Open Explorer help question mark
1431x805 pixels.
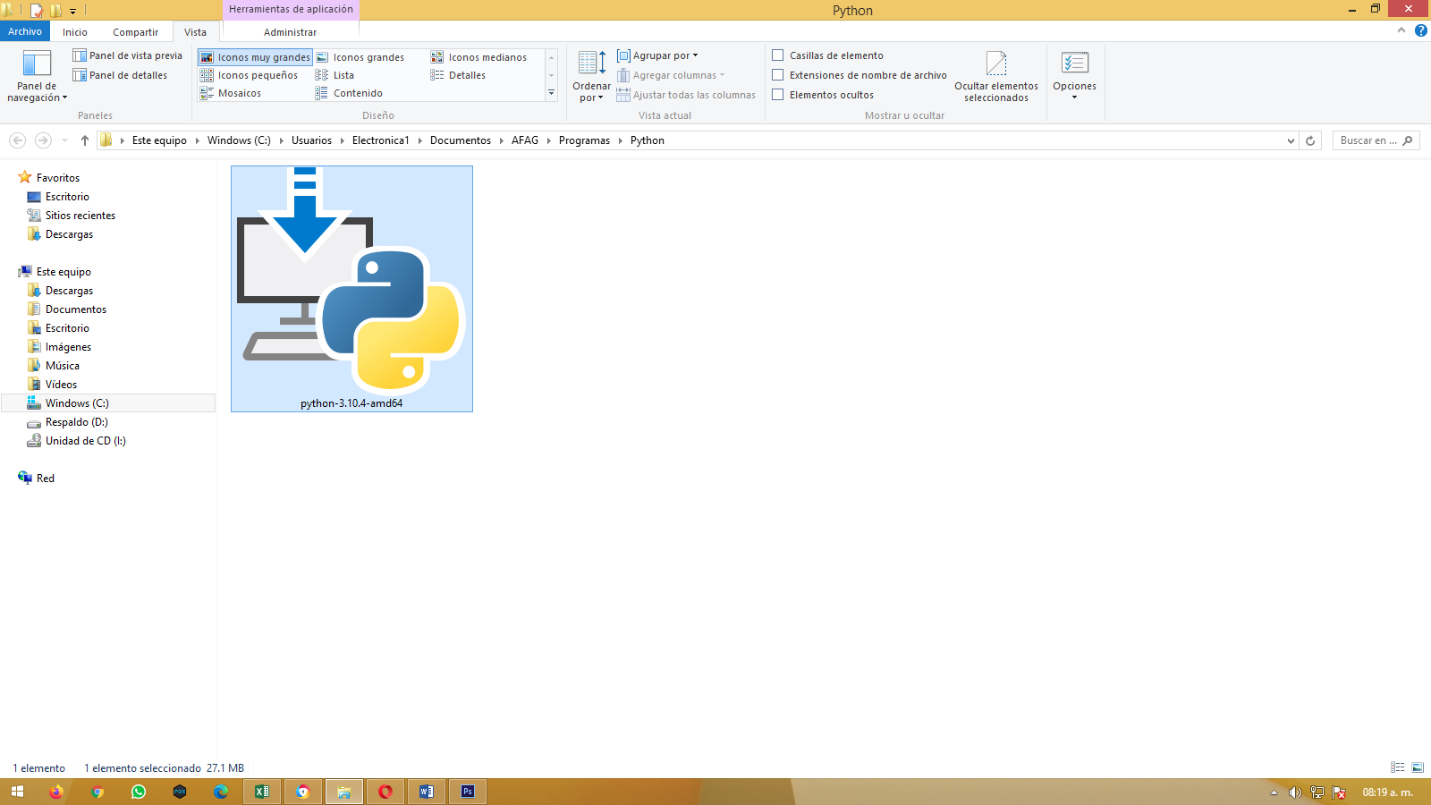pyautogui.click(x=1420, y=30)
